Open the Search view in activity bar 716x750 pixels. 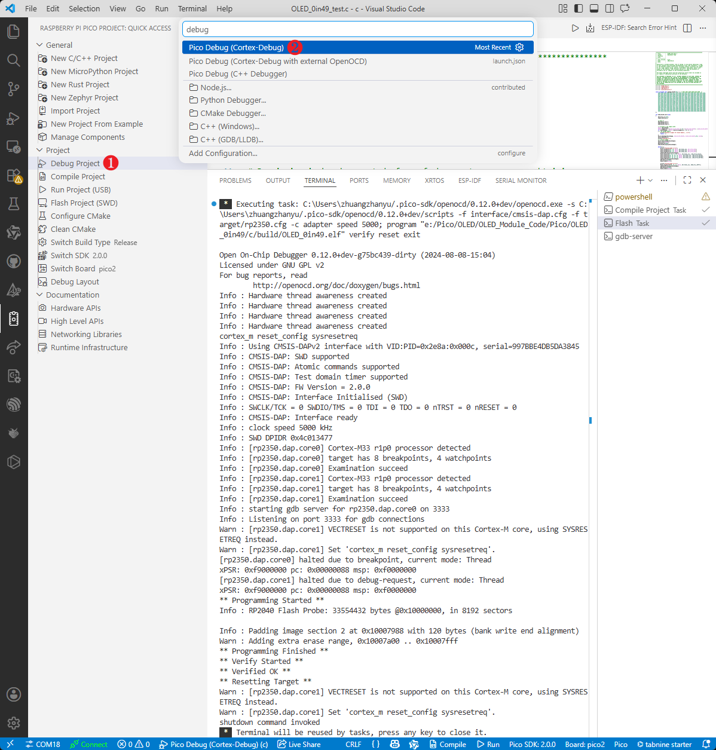coord(14,60)
